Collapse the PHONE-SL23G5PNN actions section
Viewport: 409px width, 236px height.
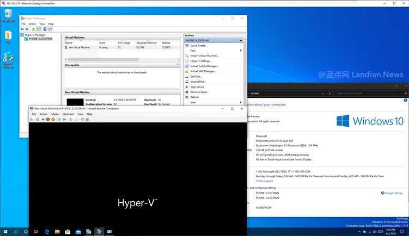[241, 40]
